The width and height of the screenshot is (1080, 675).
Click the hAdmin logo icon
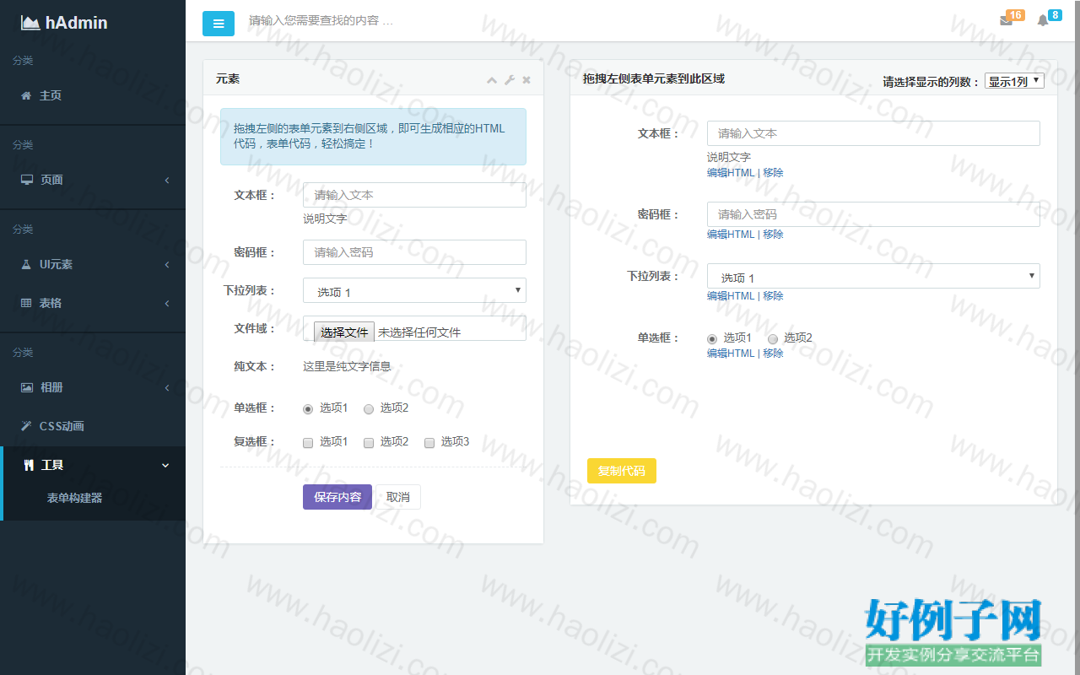pyautogui.click(x=30, y=24)
